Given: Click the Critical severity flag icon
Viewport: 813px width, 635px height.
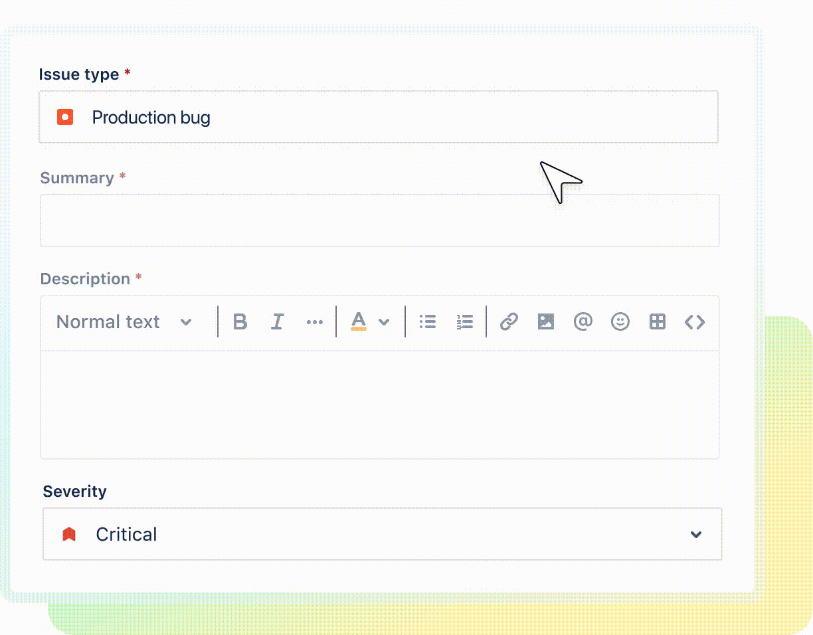Looking at the screenshot, I should coord(69,535).
